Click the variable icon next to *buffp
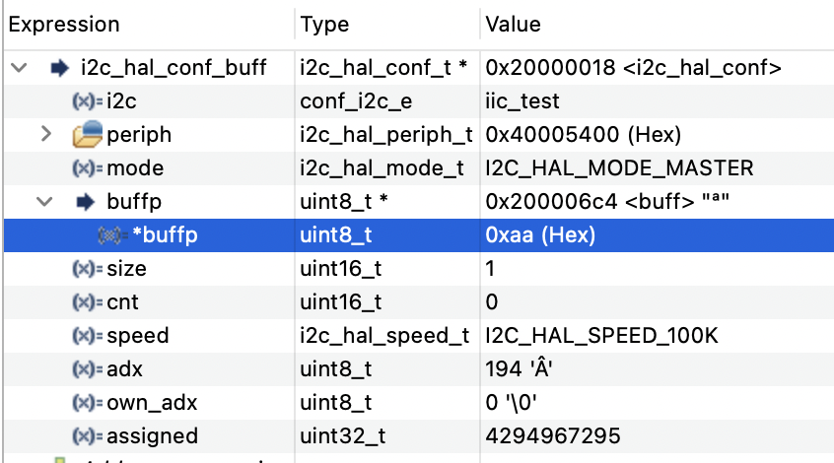 (x=112, y=235)
